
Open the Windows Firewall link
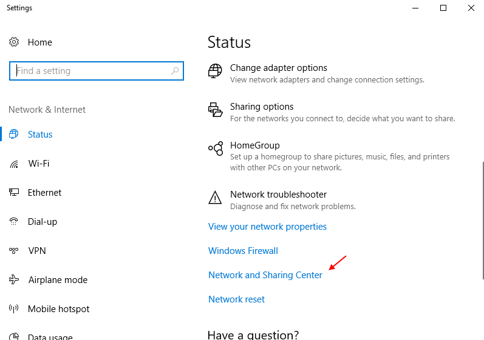click(243, 251)
